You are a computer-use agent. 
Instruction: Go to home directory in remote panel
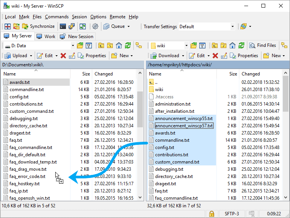click(232, 45)
